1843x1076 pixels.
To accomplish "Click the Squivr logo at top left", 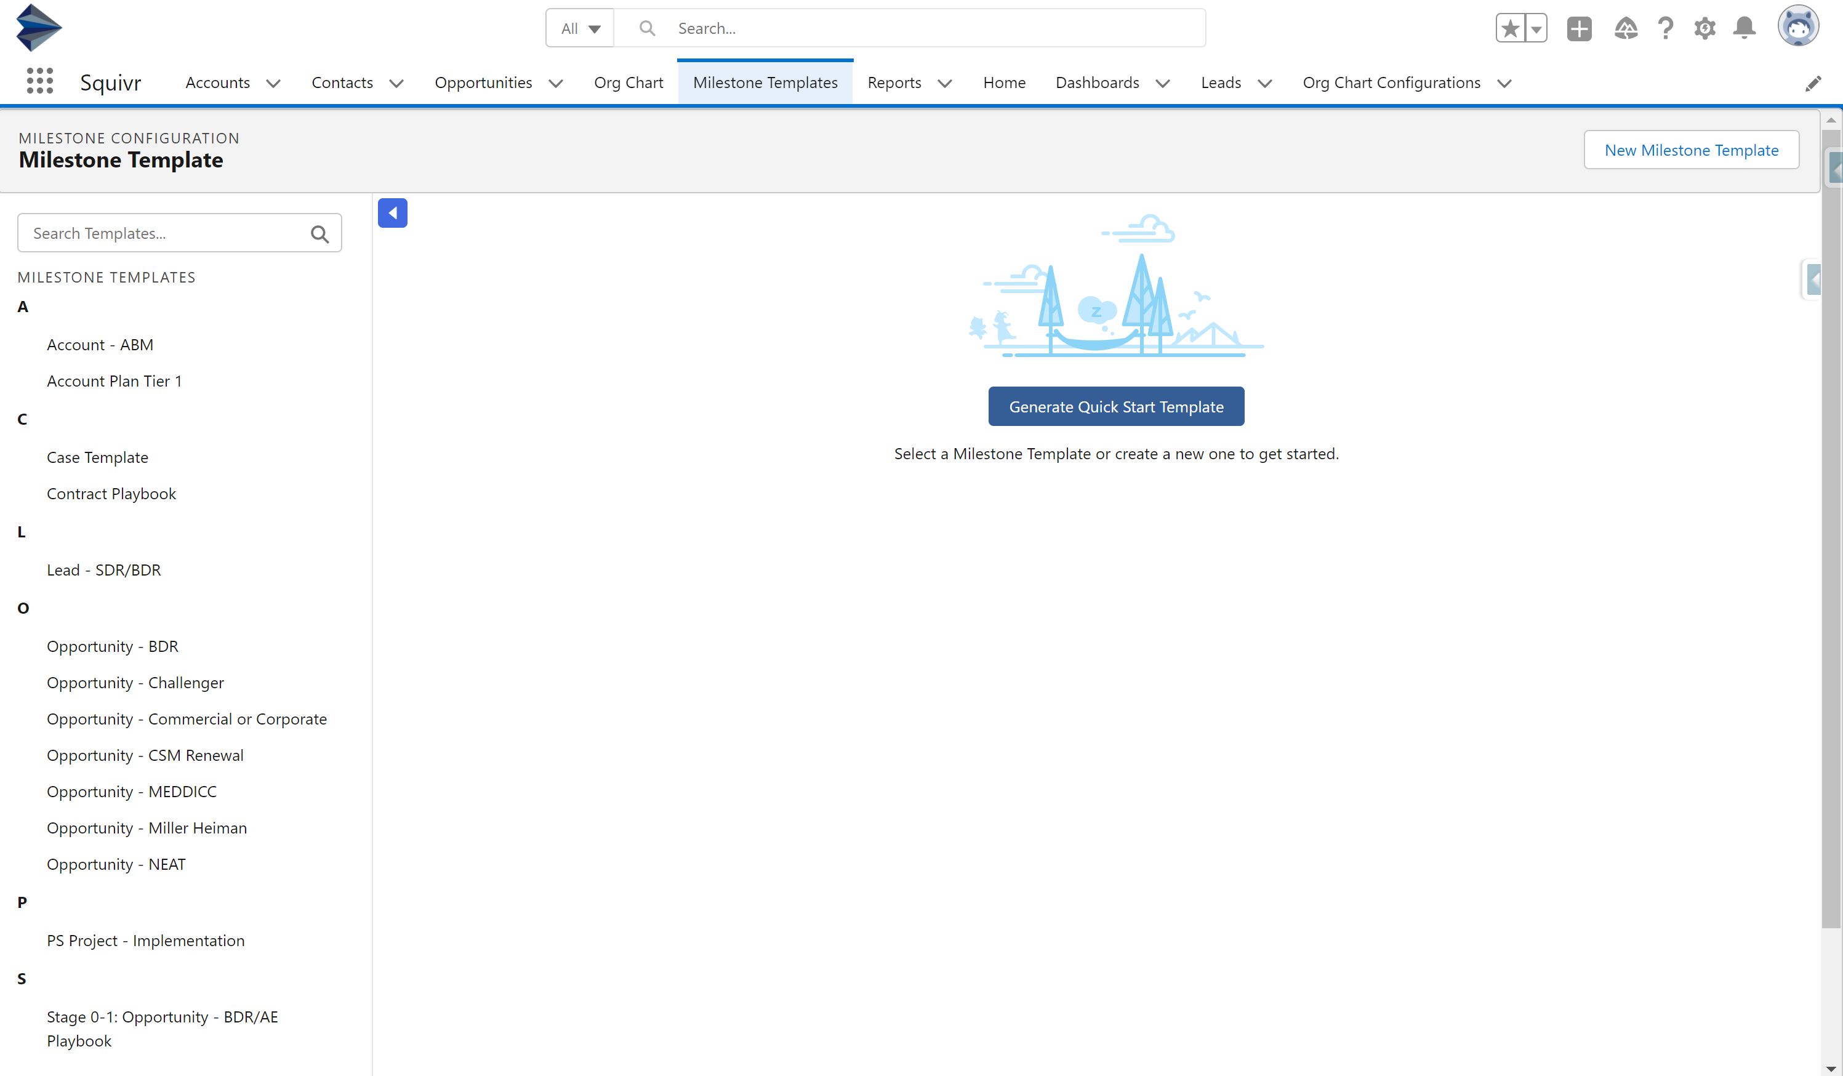I will [x=39, y=28].
